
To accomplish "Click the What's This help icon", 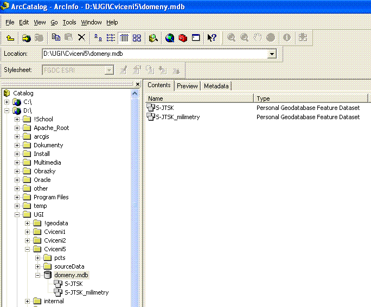I will tap(212, 37).
